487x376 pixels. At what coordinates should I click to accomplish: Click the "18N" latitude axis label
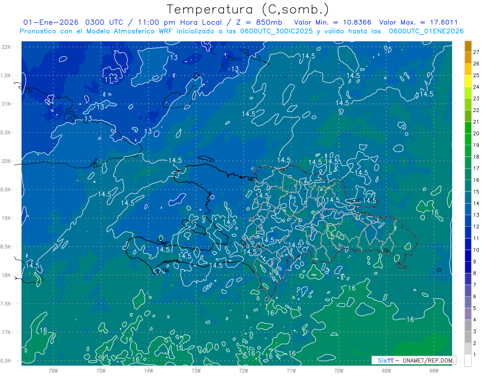click(6, 275)
